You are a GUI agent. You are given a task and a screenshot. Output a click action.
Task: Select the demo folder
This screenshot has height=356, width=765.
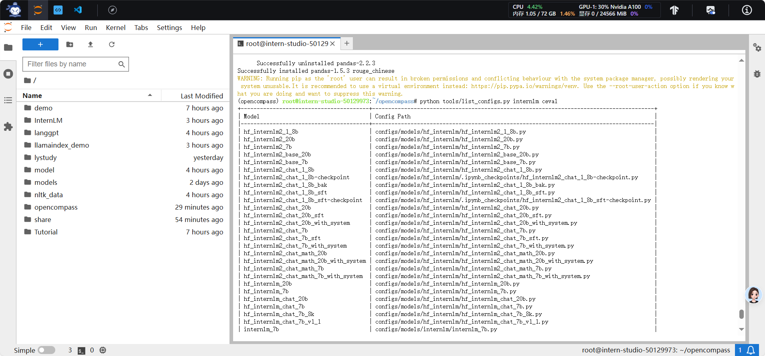click(x=123, y=108)
